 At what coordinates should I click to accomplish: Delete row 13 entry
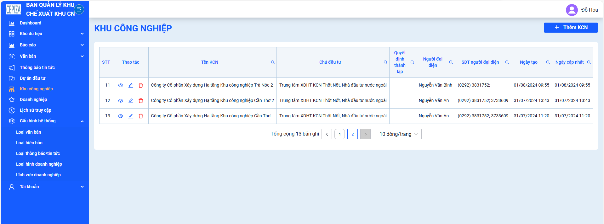[141, 116]
